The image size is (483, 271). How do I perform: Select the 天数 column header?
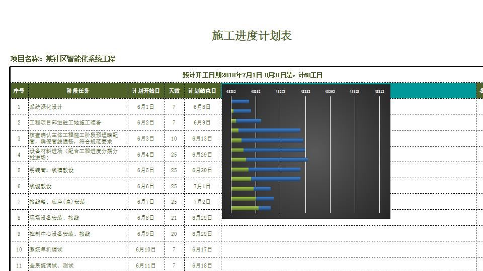coord(175,91)
